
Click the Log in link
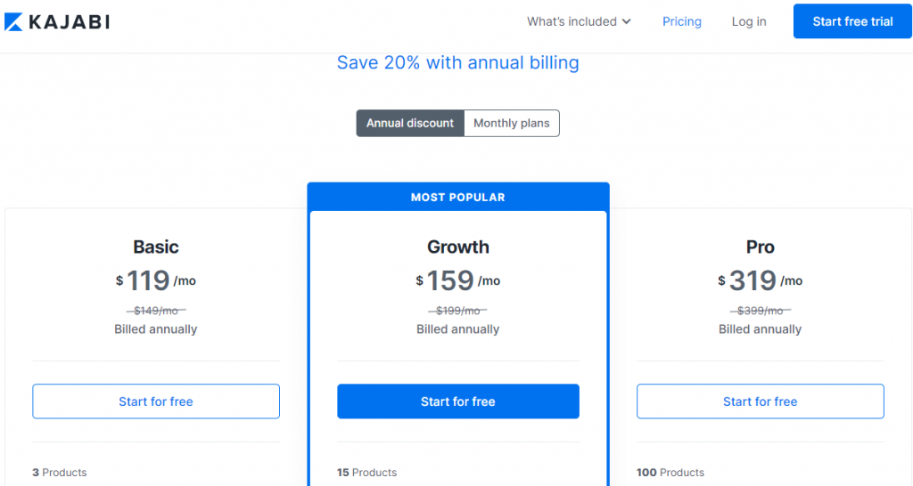click(x=749, y=21)
